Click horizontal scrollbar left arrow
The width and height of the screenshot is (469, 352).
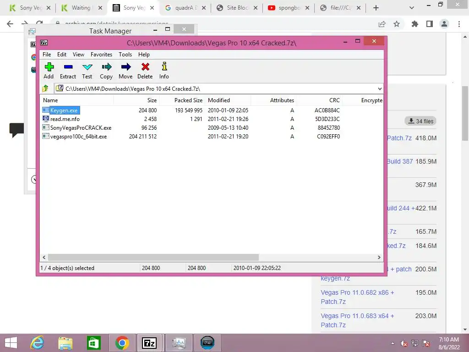(44, 257)
